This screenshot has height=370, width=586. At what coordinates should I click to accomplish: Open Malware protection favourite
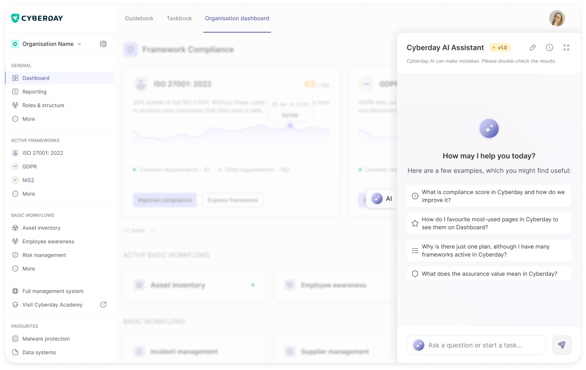click(60, 339)
